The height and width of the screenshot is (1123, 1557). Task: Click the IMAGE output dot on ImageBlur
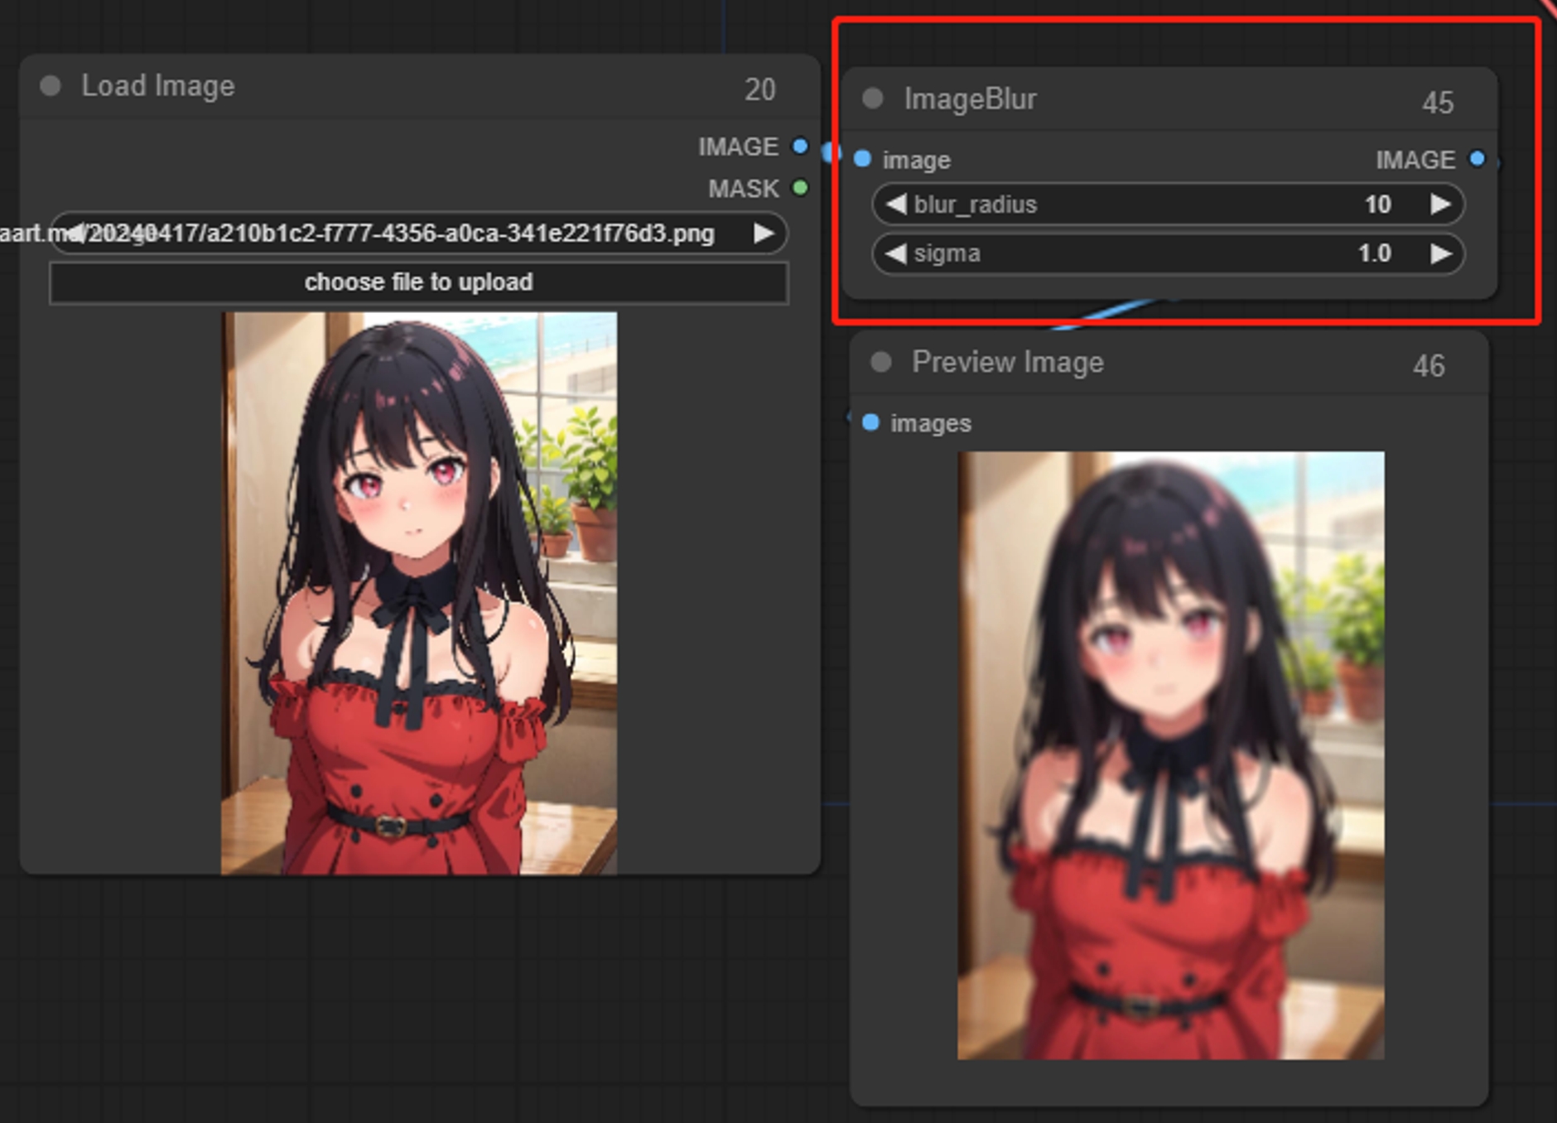pyautogui.click(x=1477, y=159)
